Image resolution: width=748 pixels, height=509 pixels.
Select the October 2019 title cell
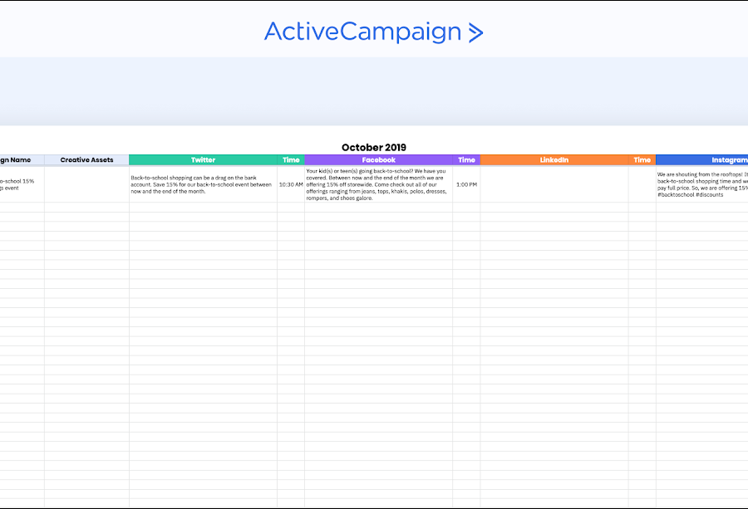tap(373, 148)
